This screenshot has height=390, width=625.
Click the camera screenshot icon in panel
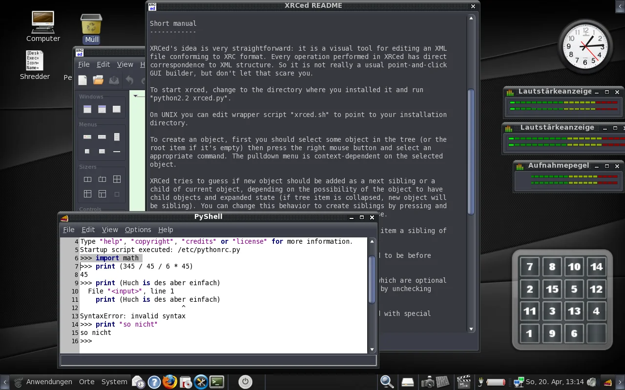coord(428,382)
